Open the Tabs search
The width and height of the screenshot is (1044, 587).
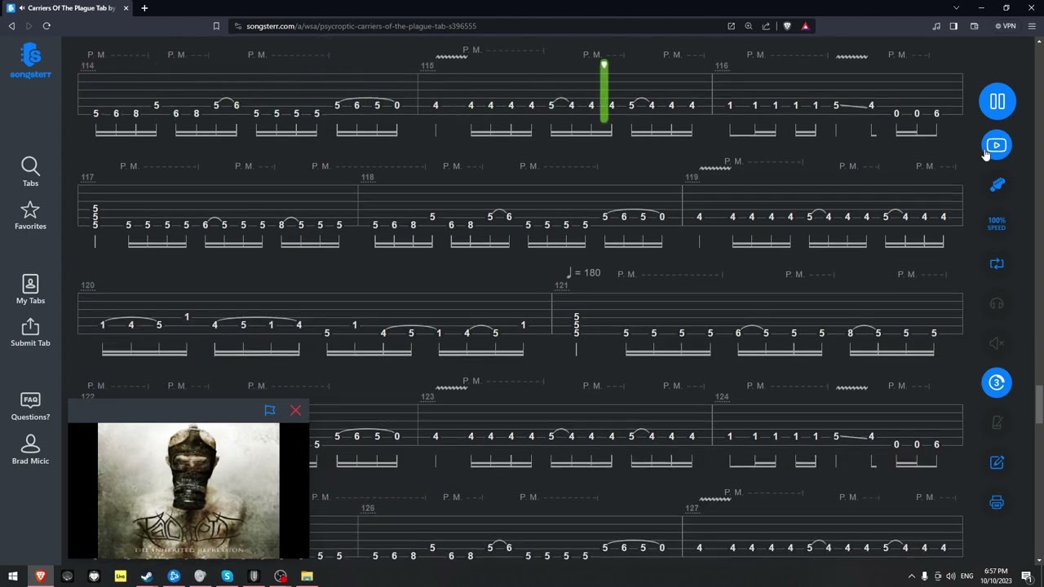pos(30,171)
